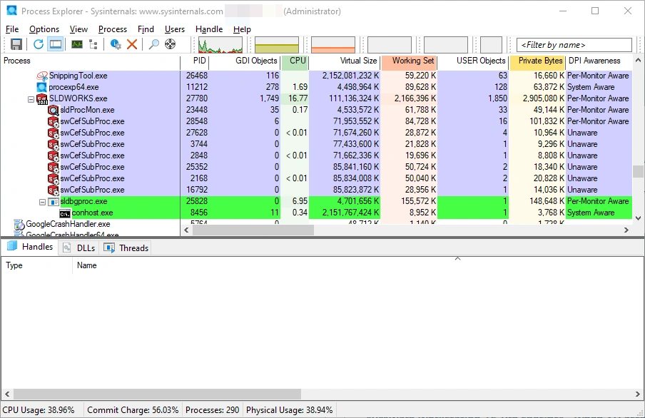Viewport: 645px width, 418px height.
Task: Click icon of swCefSubProc.exe PID 25352
Action: point(53,168)
